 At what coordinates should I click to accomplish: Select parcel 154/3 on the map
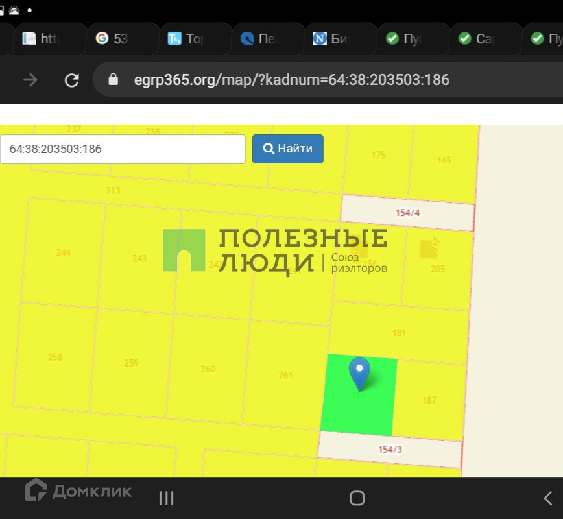390,450
